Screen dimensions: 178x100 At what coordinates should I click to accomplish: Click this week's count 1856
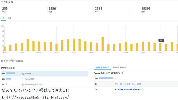coord(52,9)
